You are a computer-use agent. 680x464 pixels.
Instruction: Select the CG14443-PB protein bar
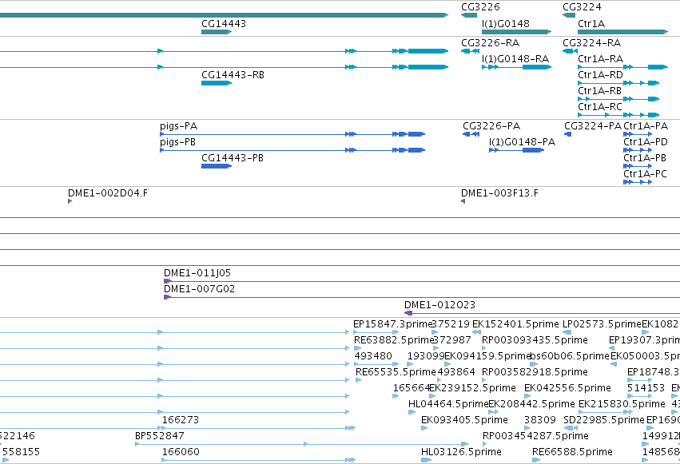(x=217, y=166)
